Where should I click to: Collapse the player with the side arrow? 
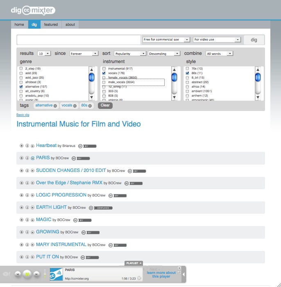[x=184, y=274]
